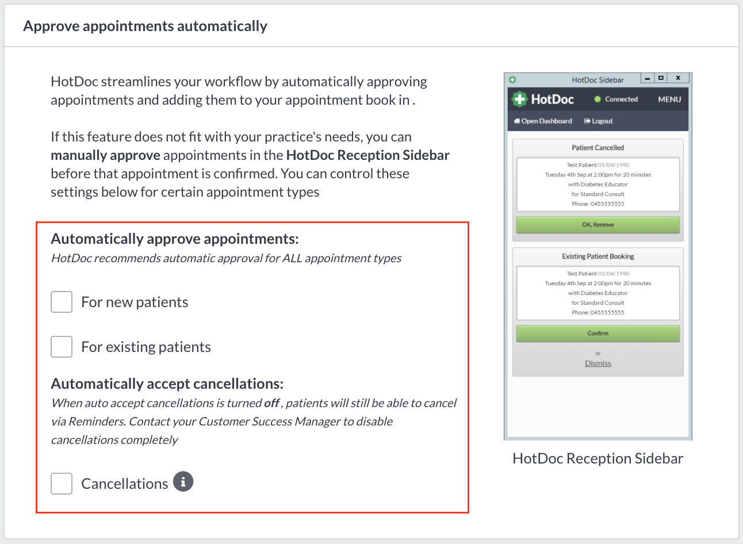743x544 pixels.
Task: Click the HotDoc Sidebar window title
Action: [598, 80]
